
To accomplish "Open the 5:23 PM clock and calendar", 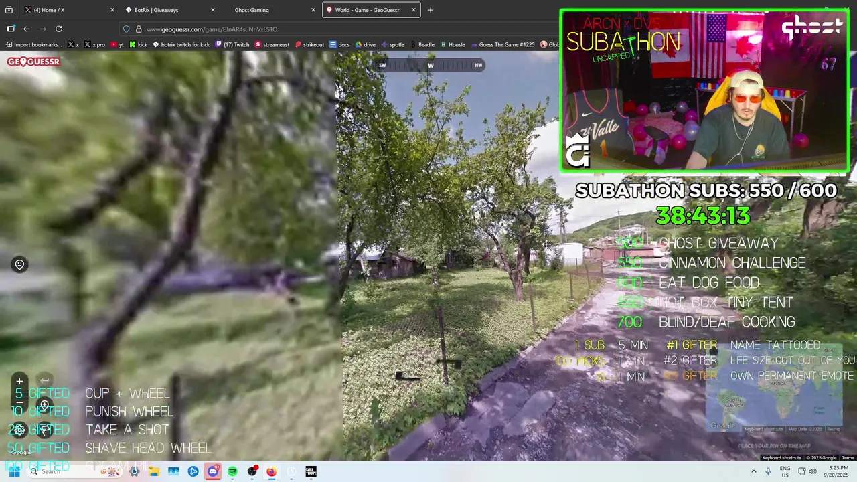I will 838,471.
